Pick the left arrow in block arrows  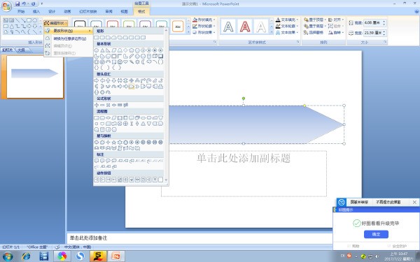click(102, 80)
